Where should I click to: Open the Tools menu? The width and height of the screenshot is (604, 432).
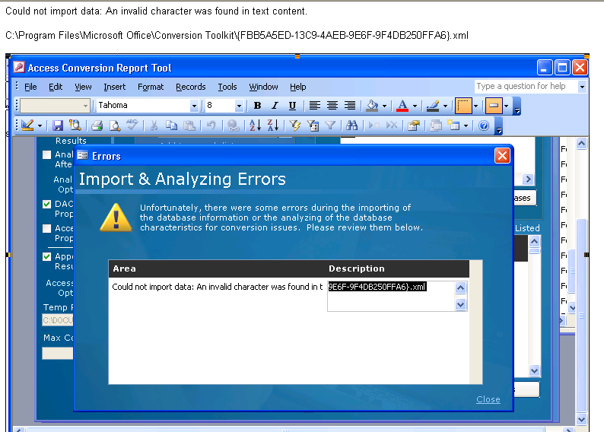227,87
